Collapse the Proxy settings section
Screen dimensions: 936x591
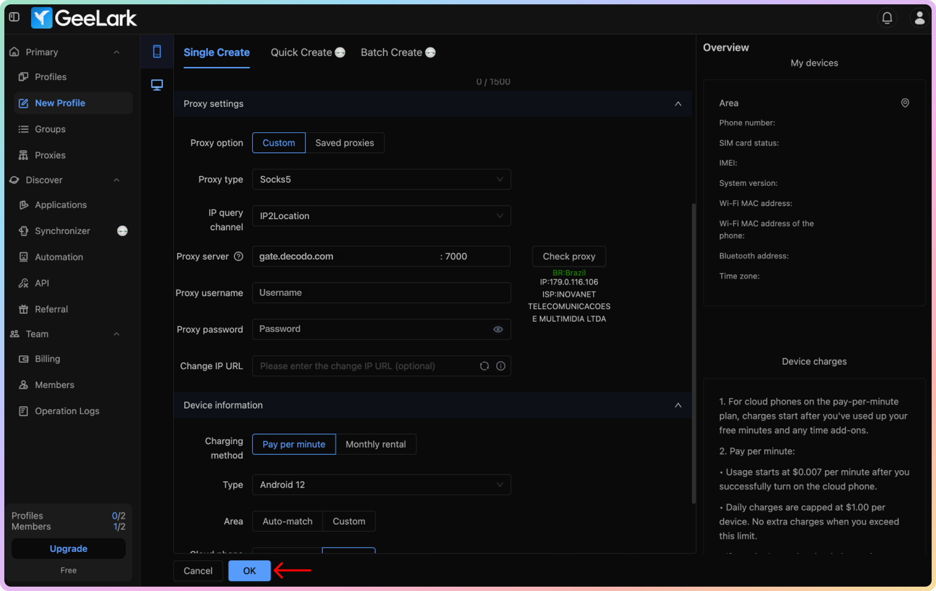click(x=678, y=104)
